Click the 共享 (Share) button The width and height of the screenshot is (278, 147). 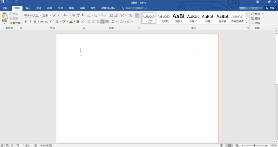click(x=271, y=8)
